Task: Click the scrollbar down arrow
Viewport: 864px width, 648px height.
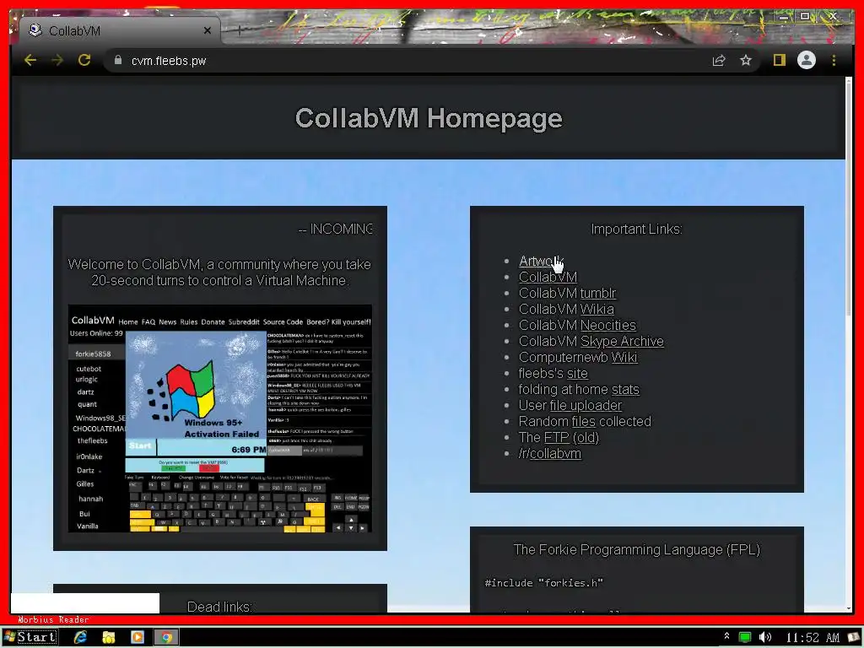Action: (x=849, y=608)
